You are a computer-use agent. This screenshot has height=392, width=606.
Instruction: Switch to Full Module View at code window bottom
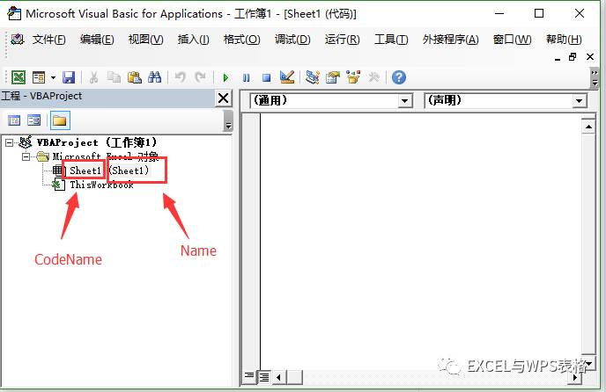click(264, 377)
